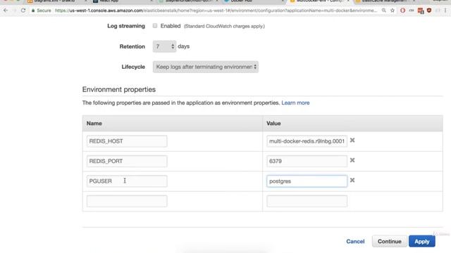The height and width of the screenshot is (253, 451).
Task: Focus the REDIS_PORT name field
Action: [127, 161]
